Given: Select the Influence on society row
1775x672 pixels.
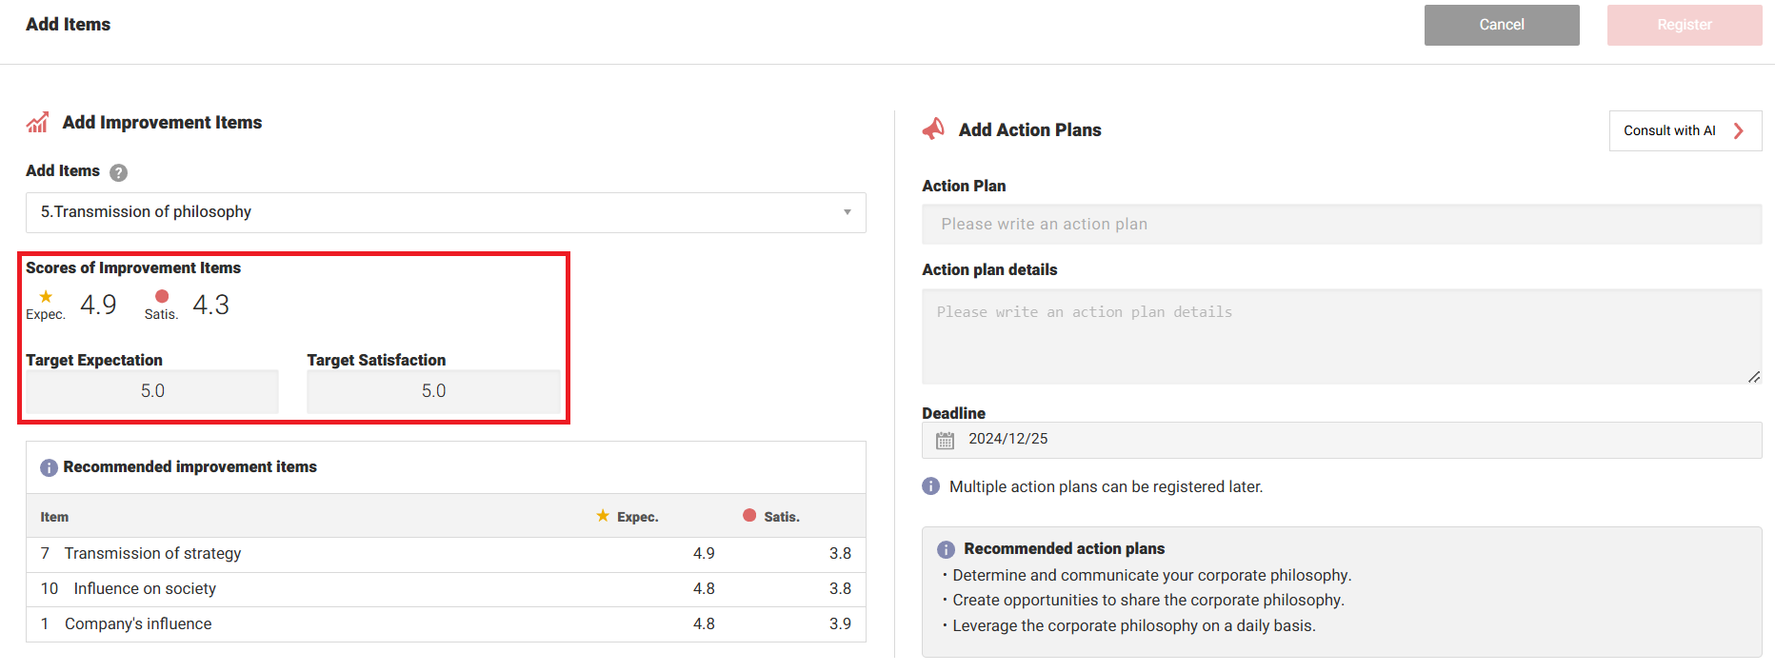Looking at the screenshot, I should click(x=446, y=589).
